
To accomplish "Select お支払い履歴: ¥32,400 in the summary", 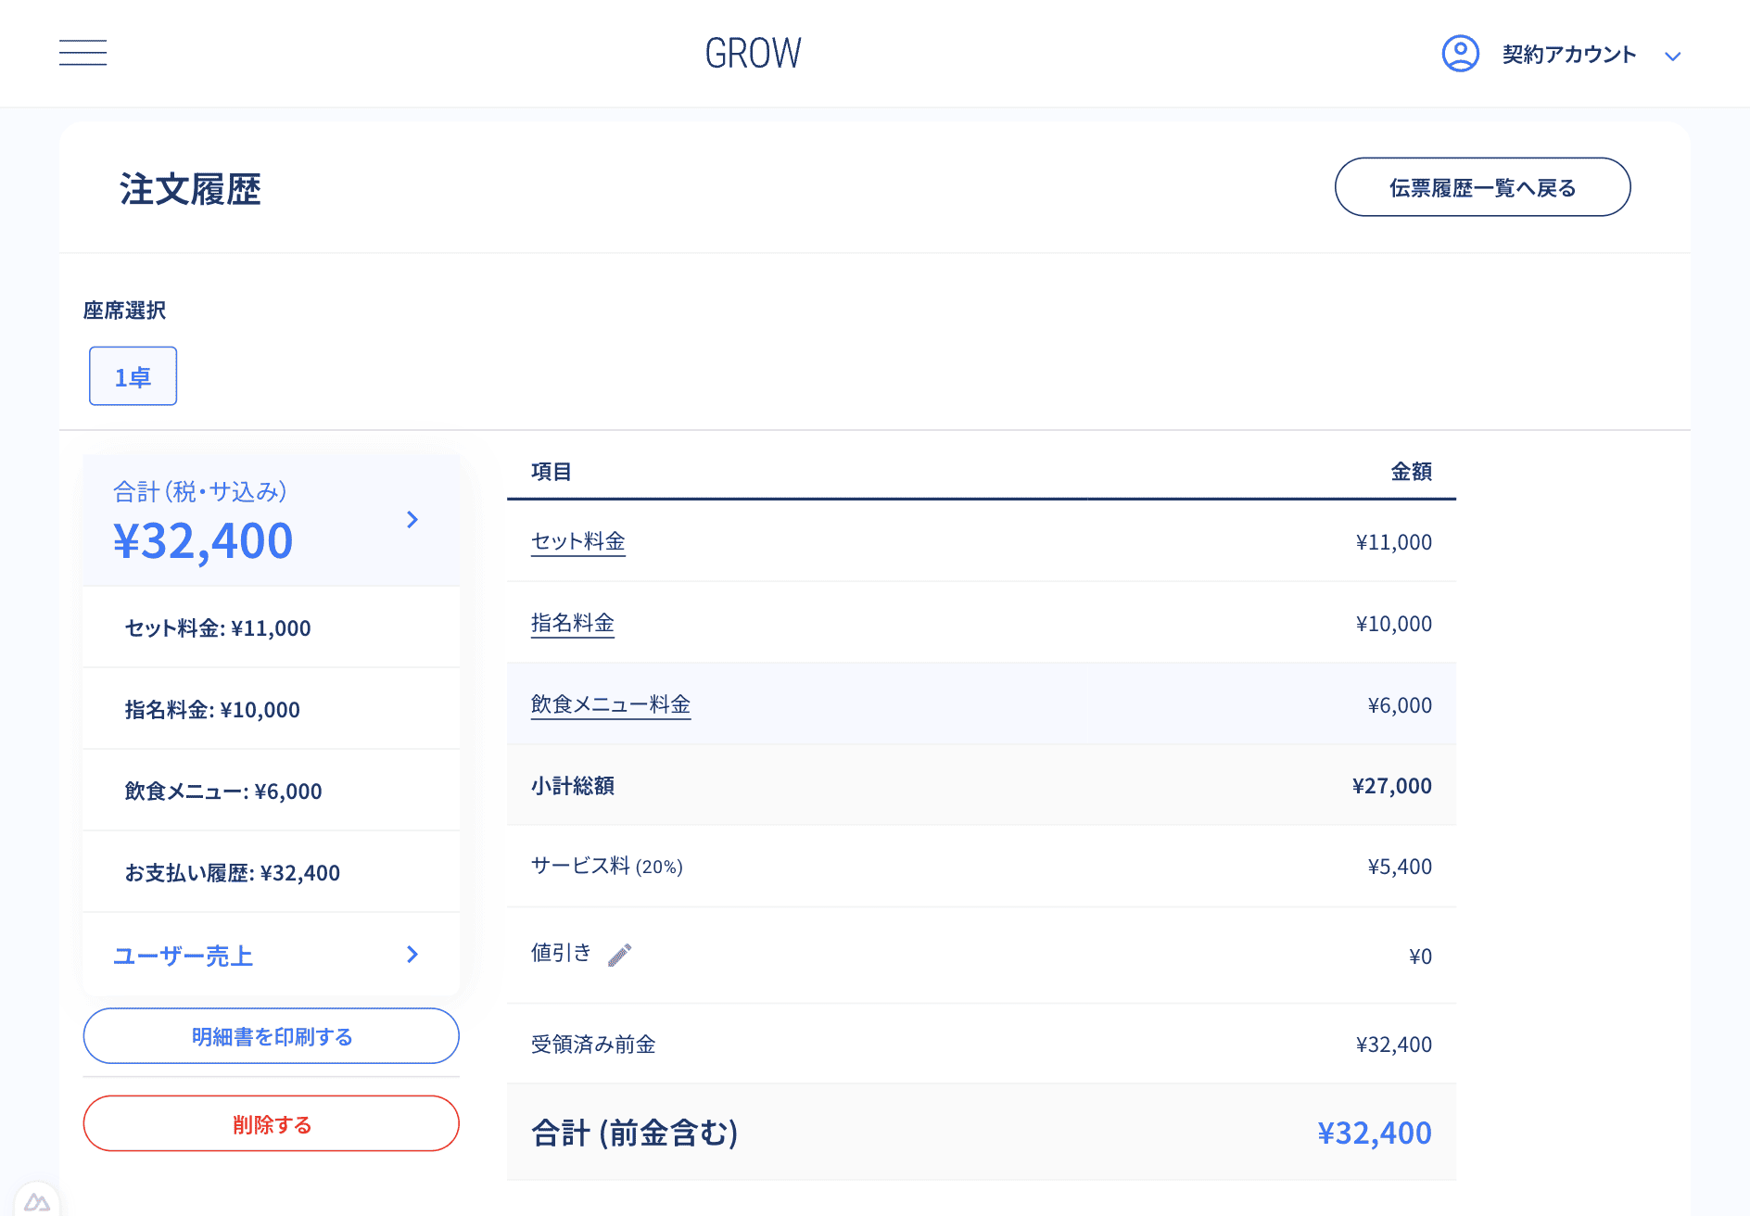I will (233, 873).
